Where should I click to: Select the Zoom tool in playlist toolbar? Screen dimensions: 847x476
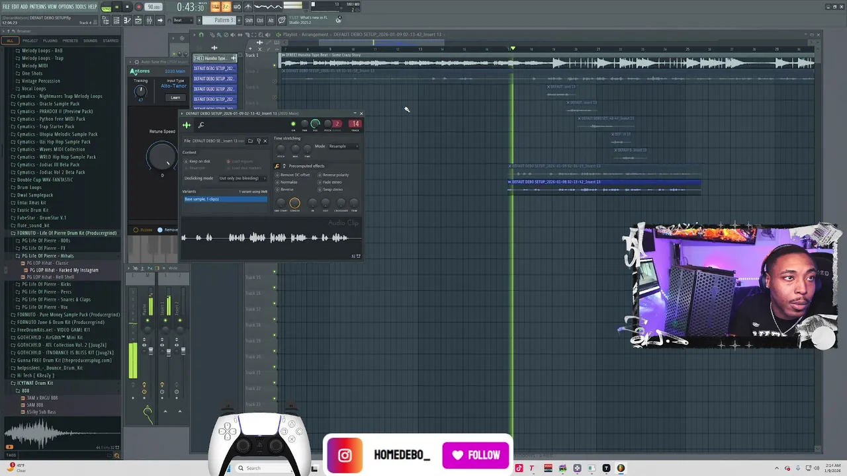pyautogui.click(x=261, y=34)
